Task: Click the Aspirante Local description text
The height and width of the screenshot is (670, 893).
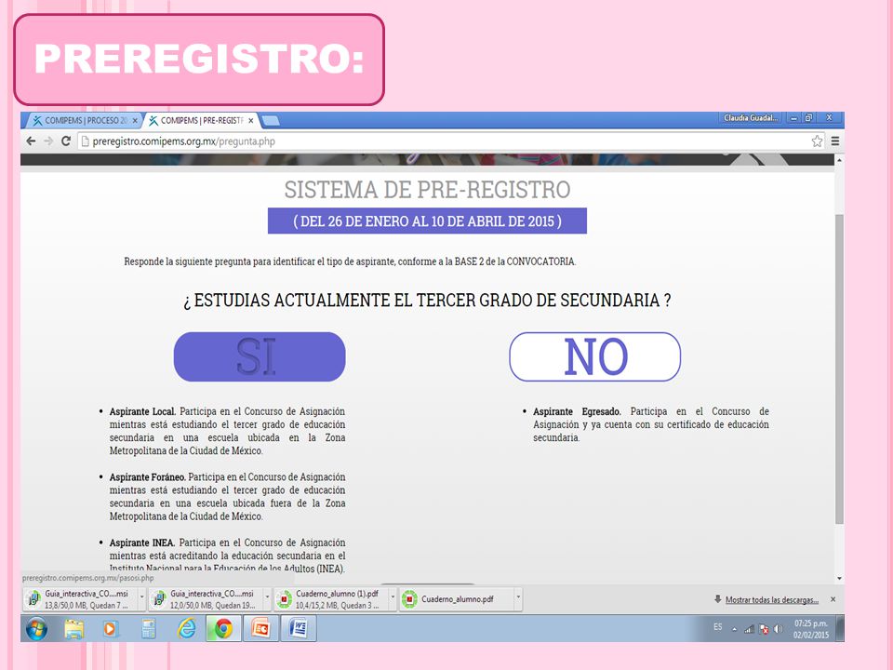Action: [227, 431]
